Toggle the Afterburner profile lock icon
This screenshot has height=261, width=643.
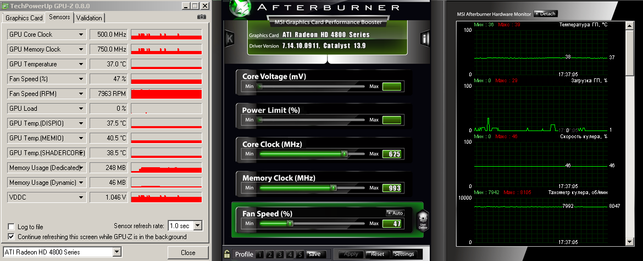click(227, 254)
